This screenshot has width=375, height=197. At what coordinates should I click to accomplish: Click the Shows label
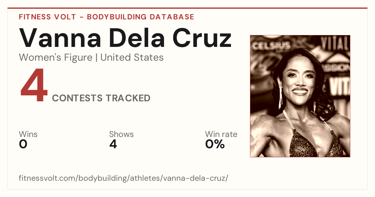tap(121, 134)
